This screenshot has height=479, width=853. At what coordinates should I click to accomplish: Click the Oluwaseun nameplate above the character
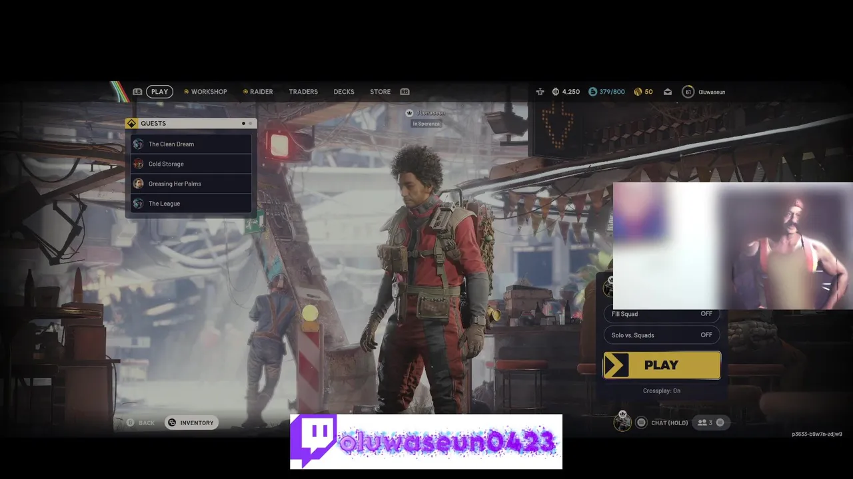tap(430, 113)
